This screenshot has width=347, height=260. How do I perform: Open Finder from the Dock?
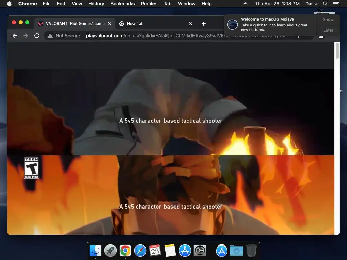point(96,251)
